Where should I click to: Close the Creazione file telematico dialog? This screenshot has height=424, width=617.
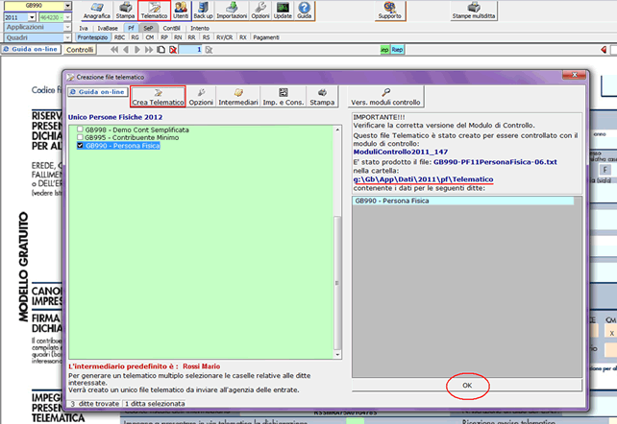tap(574, 75)
